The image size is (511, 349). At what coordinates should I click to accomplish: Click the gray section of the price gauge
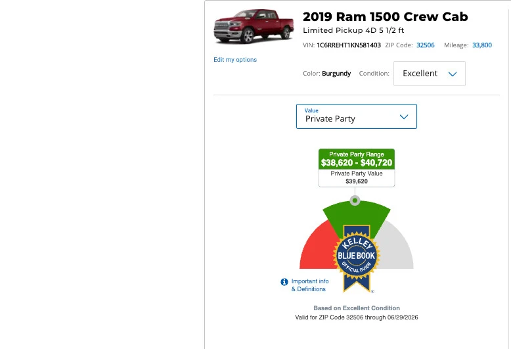[396, 248]
